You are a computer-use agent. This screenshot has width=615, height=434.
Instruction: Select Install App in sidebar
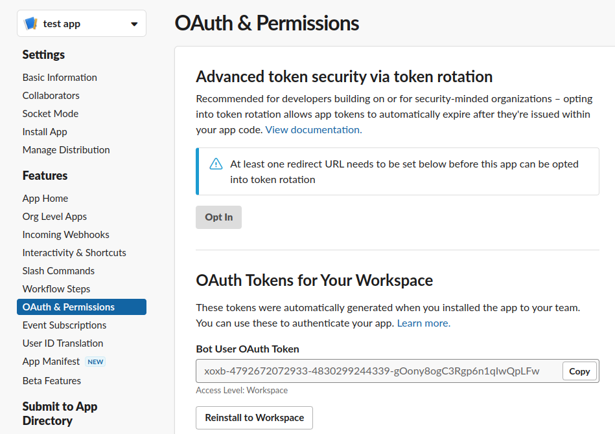45,132
